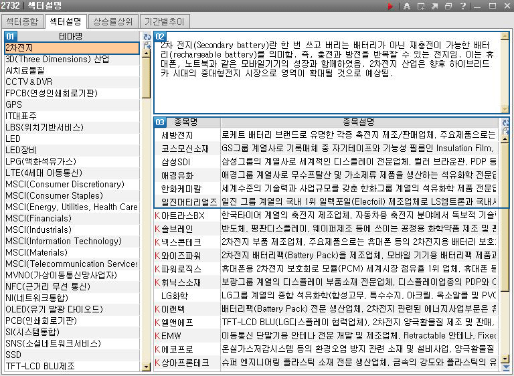Click the add-page icon above theme list scrollbar
Image resolution: width=514 pixels, height=376 pixels.
147,45
